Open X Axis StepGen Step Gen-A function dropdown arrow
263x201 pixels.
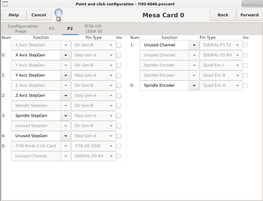tap(66, 55)
